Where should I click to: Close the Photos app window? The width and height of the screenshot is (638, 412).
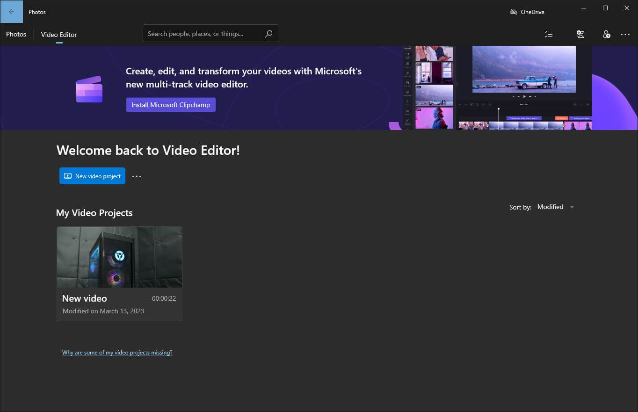click(627, 8)
